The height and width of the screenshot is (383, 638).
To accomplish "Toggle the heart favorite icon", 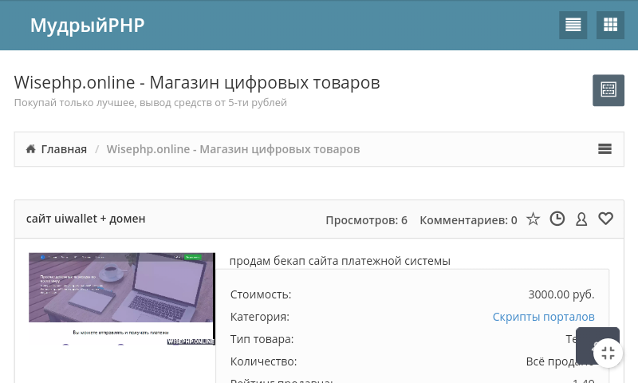I will 605,219.
